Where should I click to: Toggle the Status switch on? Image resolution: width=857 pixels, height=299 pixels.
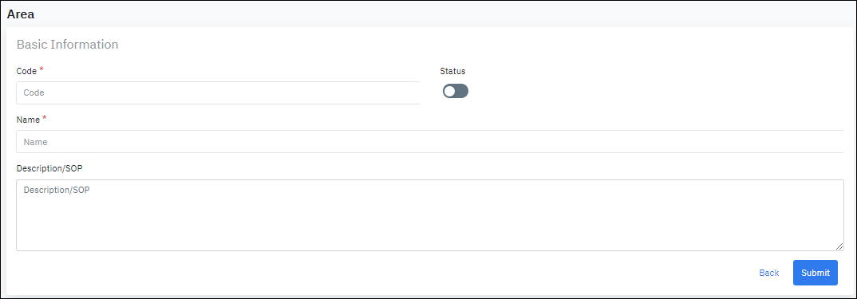(456, 91)
